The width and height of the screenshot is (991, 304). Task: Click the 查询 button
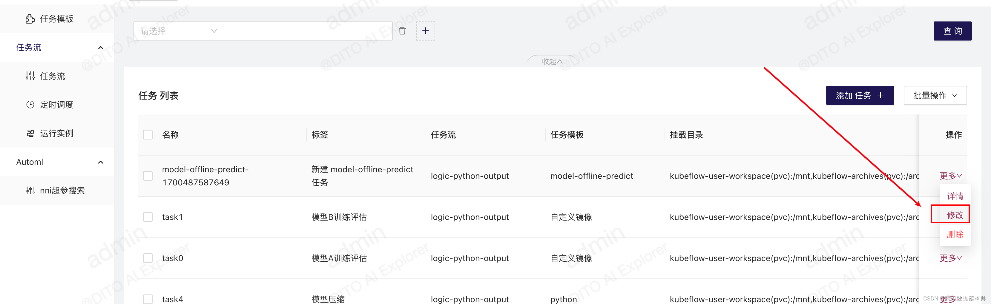pyautogui.click(x=952, y=31)
